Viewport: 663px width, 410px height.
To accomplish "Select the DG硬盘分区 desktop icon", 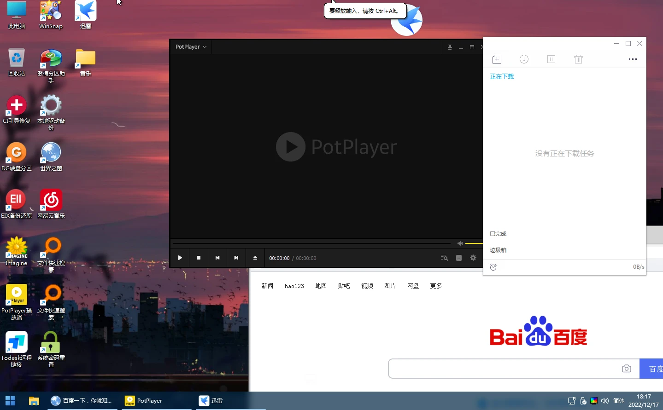I will click(17, 156).
